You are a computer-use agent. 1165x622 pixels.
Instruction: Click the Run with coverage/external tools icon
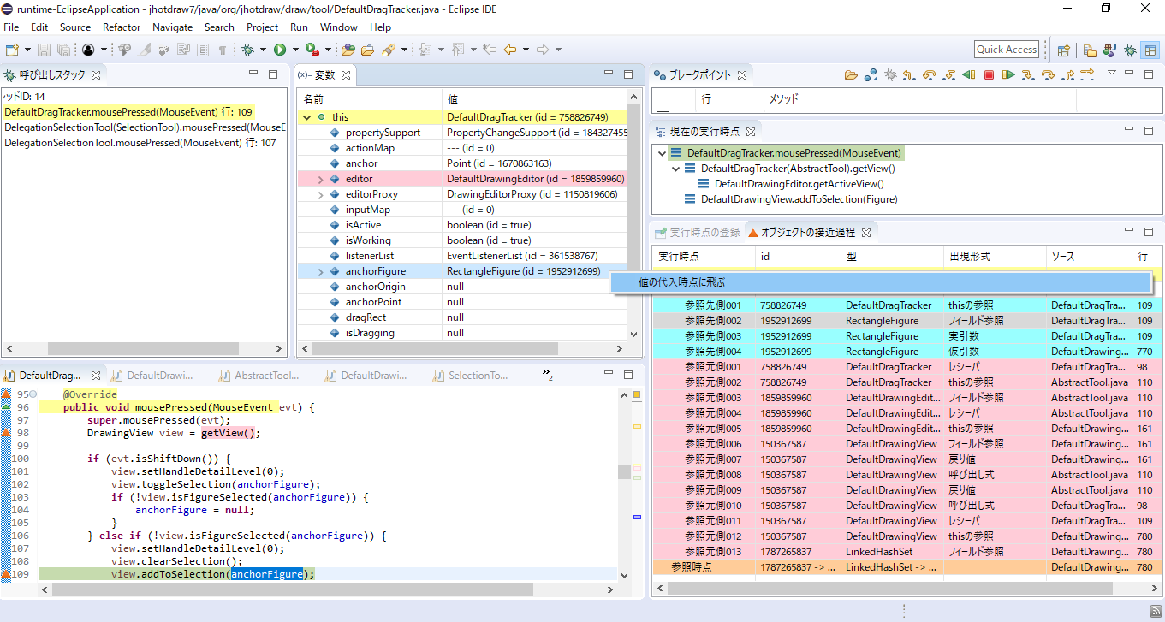[312, 50]
